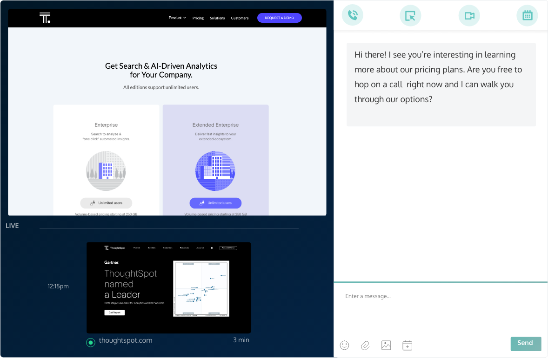Launch the cobrowse screen-sharing tool

tap(410, 15)
